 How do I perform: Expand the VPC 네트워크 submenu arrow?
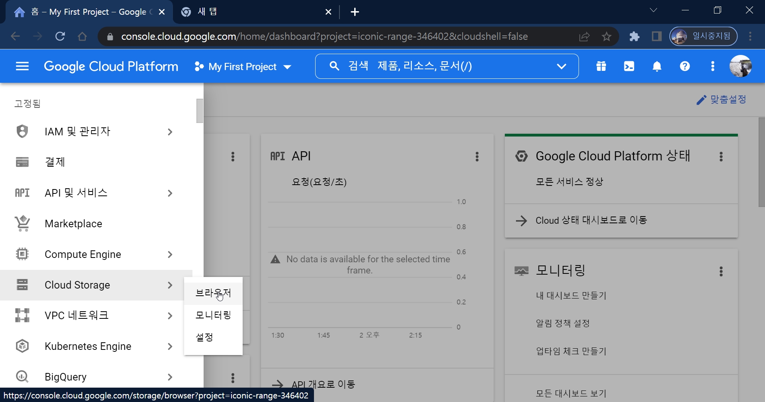point(170,316)
